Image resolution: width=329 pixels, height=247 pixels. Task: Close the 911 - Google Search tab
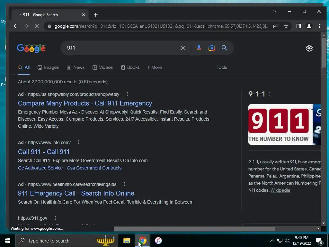tap(84, 15)
